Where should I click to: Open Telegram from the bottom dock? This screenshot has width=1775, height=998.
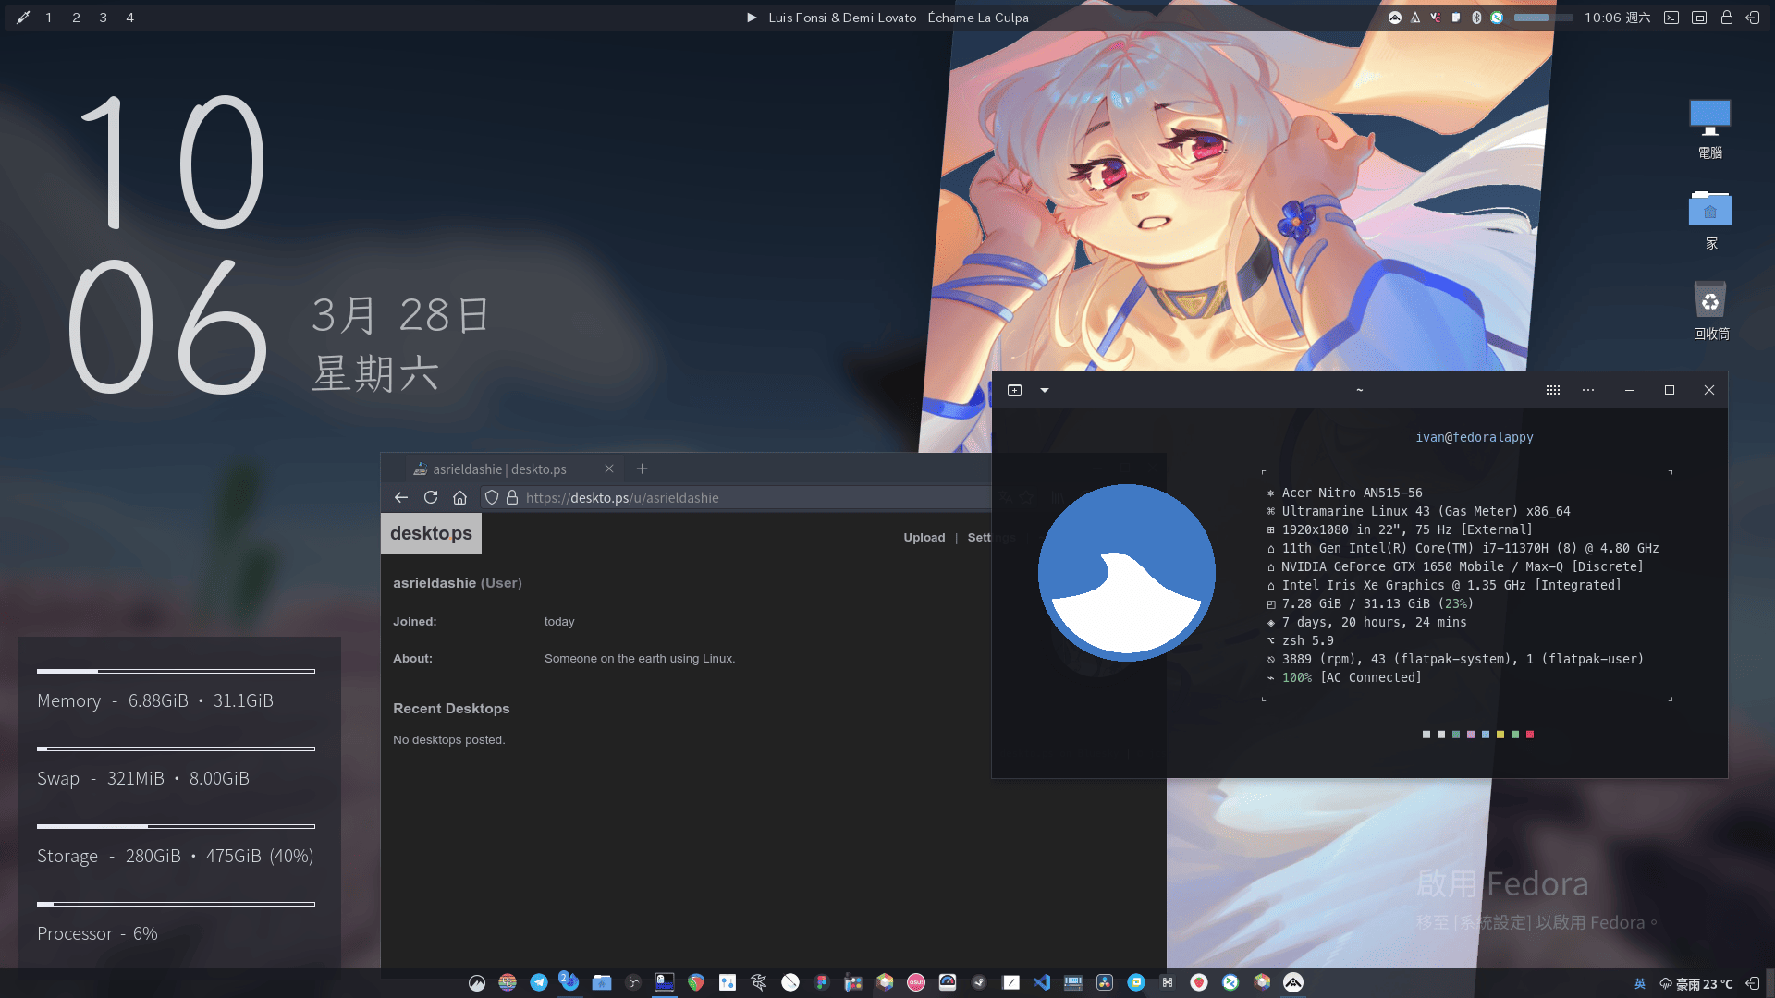point(539,982)
